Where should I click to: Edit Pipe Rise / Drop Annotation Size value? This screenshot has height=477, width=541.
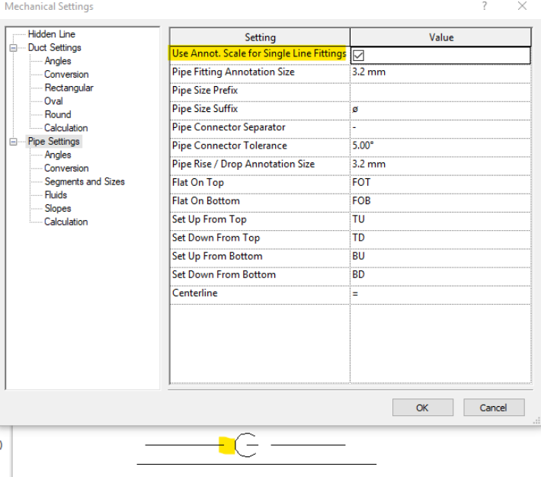(440, 165)
